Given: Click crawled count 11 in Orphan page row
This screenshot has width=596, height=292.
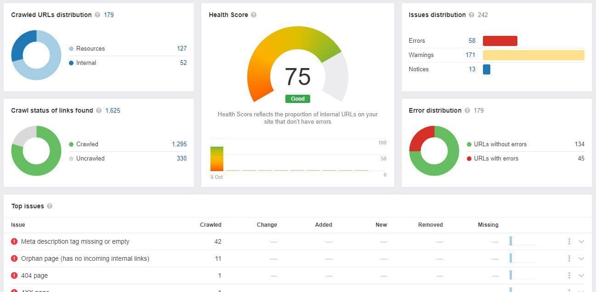Looking at the screenshot, I should 218,258.
